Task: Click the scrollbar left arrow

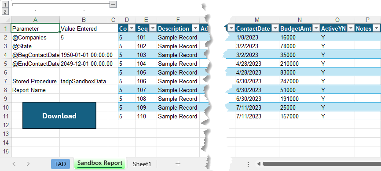Action: (x=259, y=164)
